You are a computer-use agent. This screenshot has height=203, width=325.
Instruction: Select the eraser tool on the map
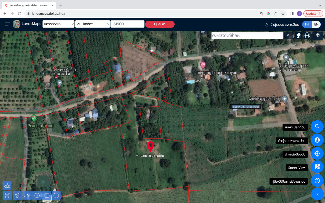pyautogui.click(x=7, y=185)
